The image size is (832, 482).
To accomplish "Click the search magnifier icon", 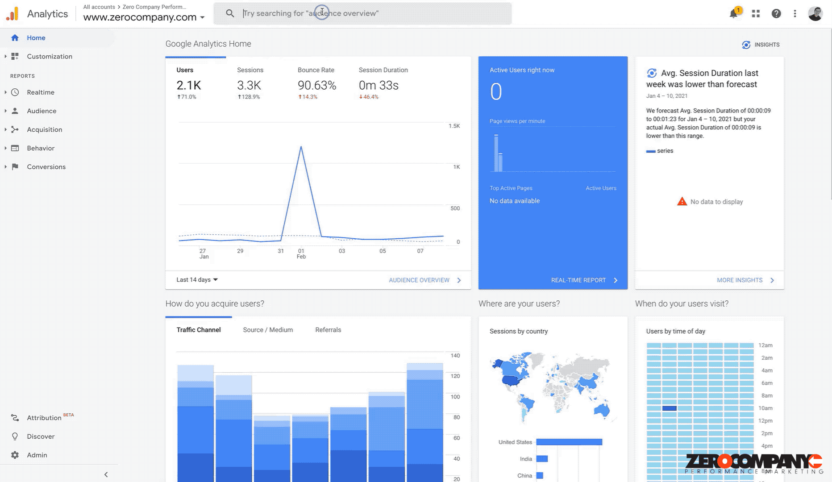I will (230, 13).
